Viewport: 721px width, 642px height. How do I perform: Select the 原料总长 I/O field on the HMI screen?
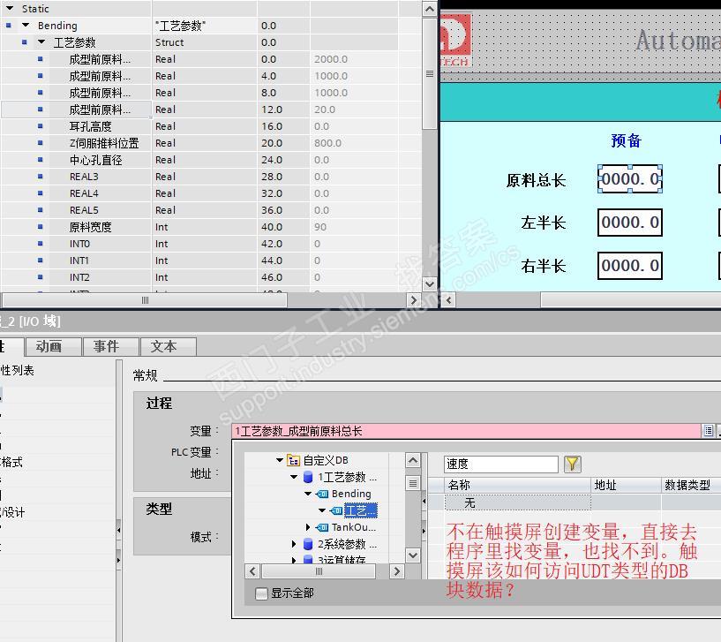click(x=629, y=179)
